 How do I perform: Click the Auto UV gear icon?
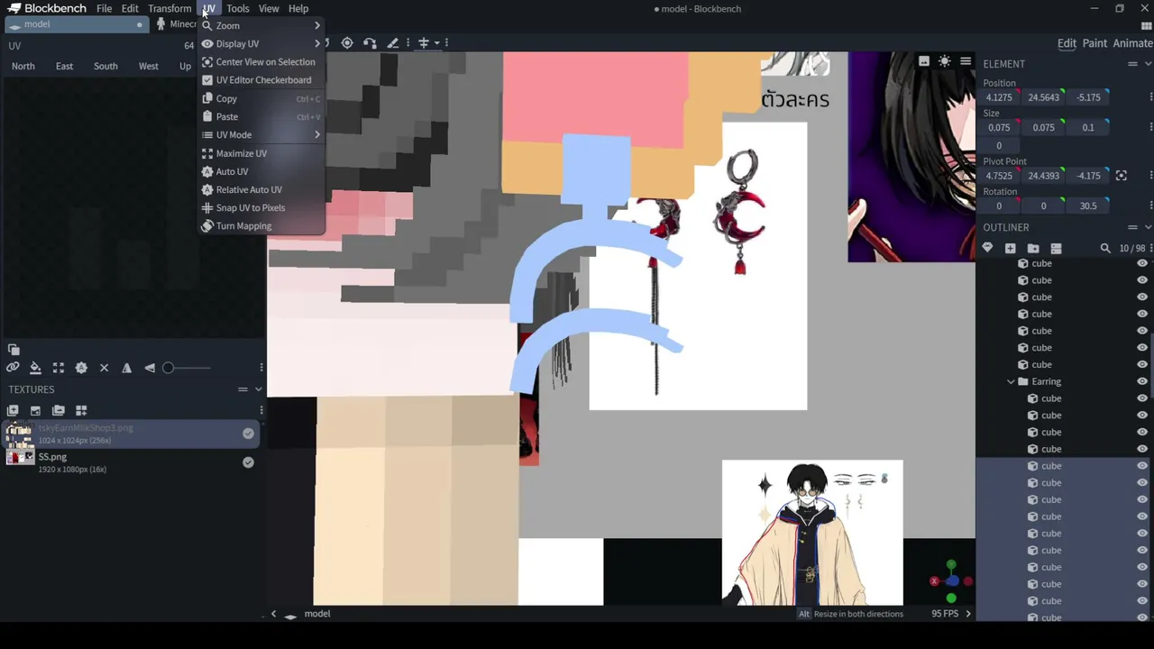pos(81,368)
